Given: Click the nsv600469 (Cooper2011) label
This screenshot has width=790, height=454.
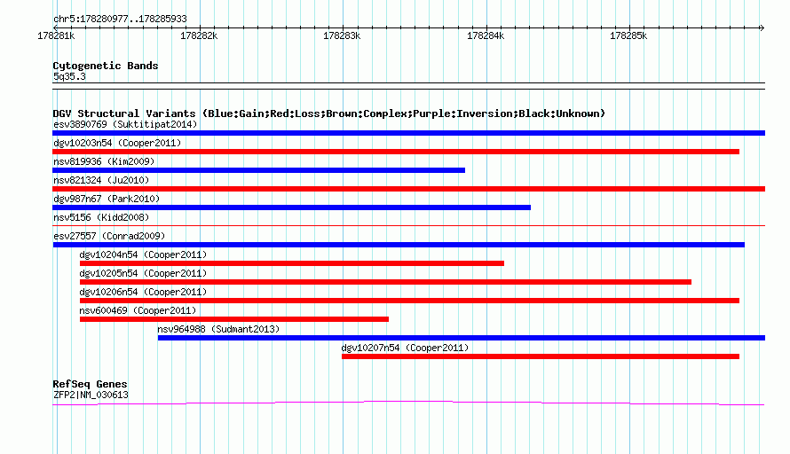Looking at the screenshot, I should (138, 310).
